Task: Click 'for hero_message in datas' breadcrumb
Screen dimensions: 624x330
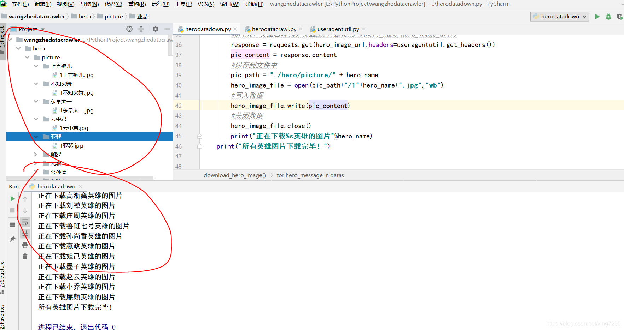Action: (x=310, y=175)
